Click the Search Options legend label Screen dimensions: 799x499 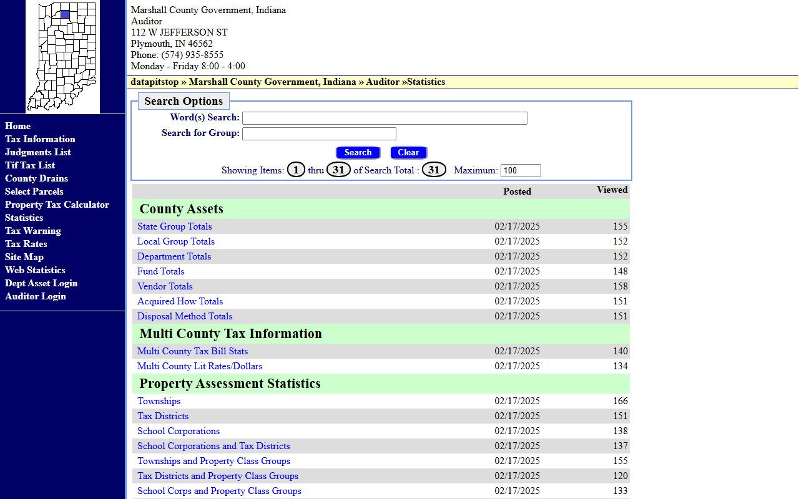[x=184, y=101]
